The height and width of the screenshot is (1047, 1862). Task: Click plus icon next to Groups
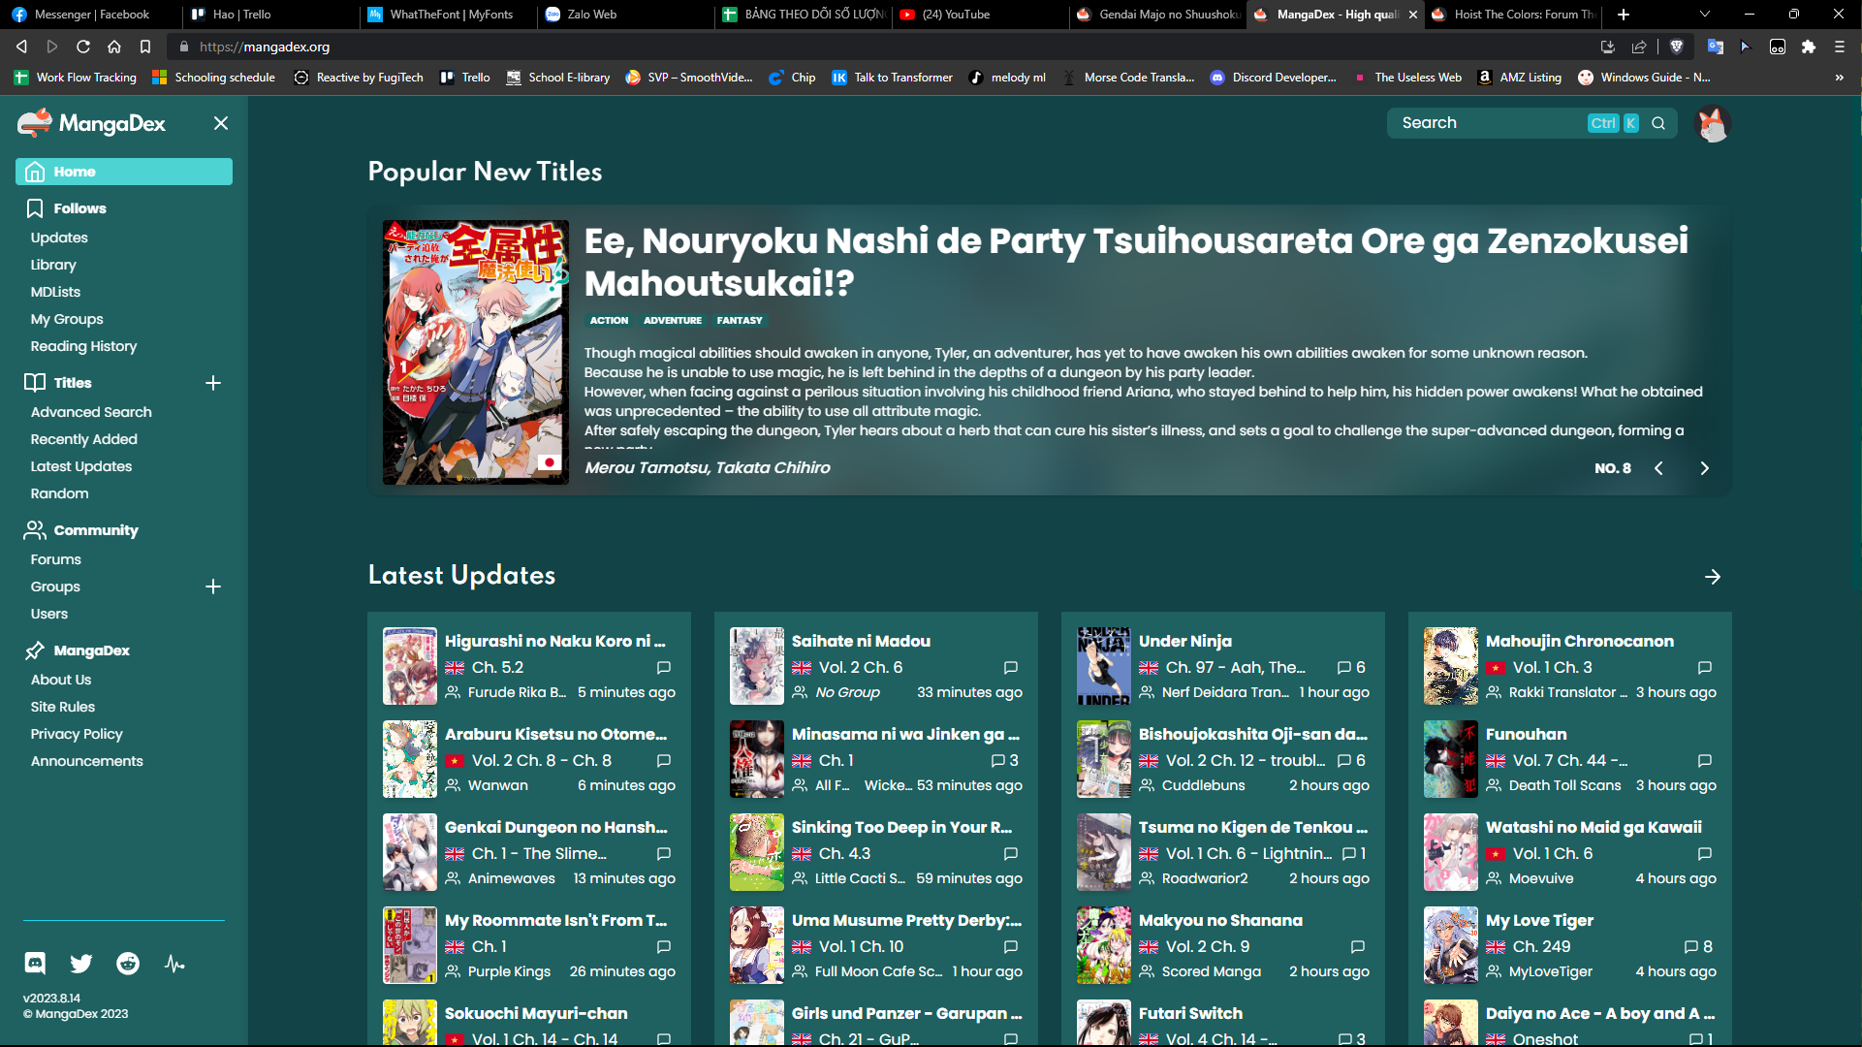click(213, 587)
